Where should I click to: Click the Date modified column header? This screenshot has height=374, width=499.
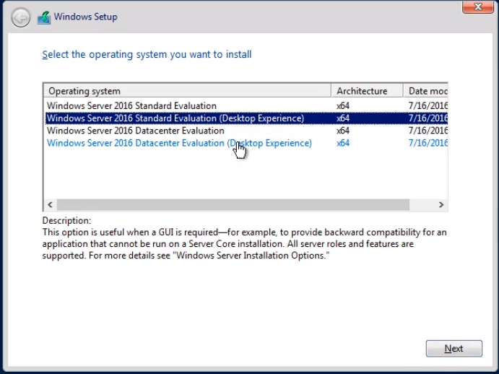tap(427, 91)
